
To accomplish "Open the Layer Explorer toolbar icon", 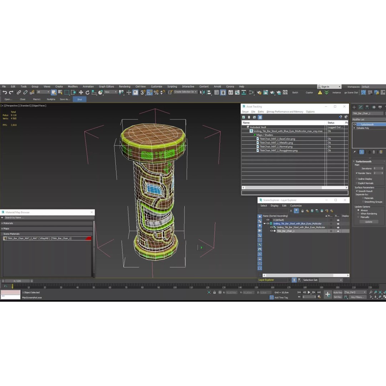I will point(223,93).
